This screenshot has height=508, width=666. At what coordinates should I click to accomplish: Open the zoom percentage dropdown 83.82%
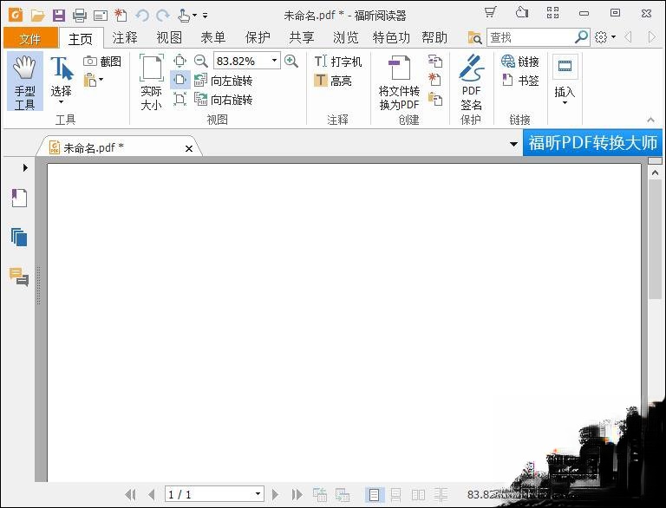pos(275,61)
